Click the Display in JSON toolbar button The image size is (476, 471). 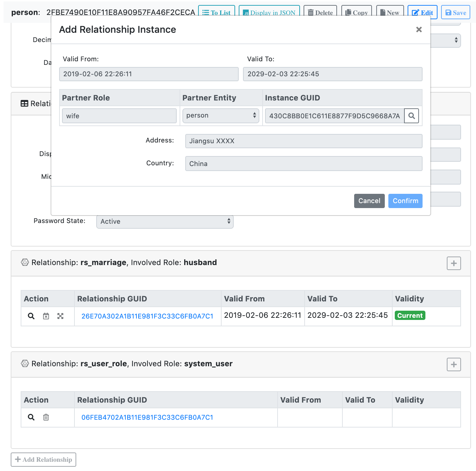[269, 12]
